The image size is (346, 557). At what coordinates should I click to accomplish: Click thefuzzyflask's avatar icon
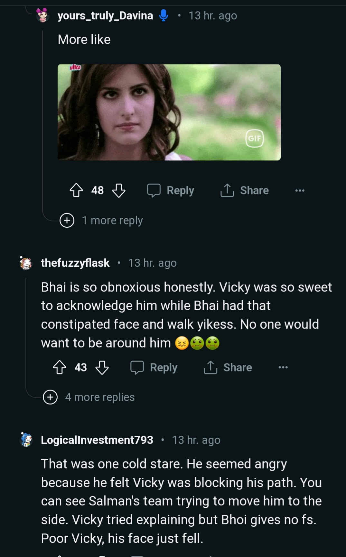(x=26, y=263)
